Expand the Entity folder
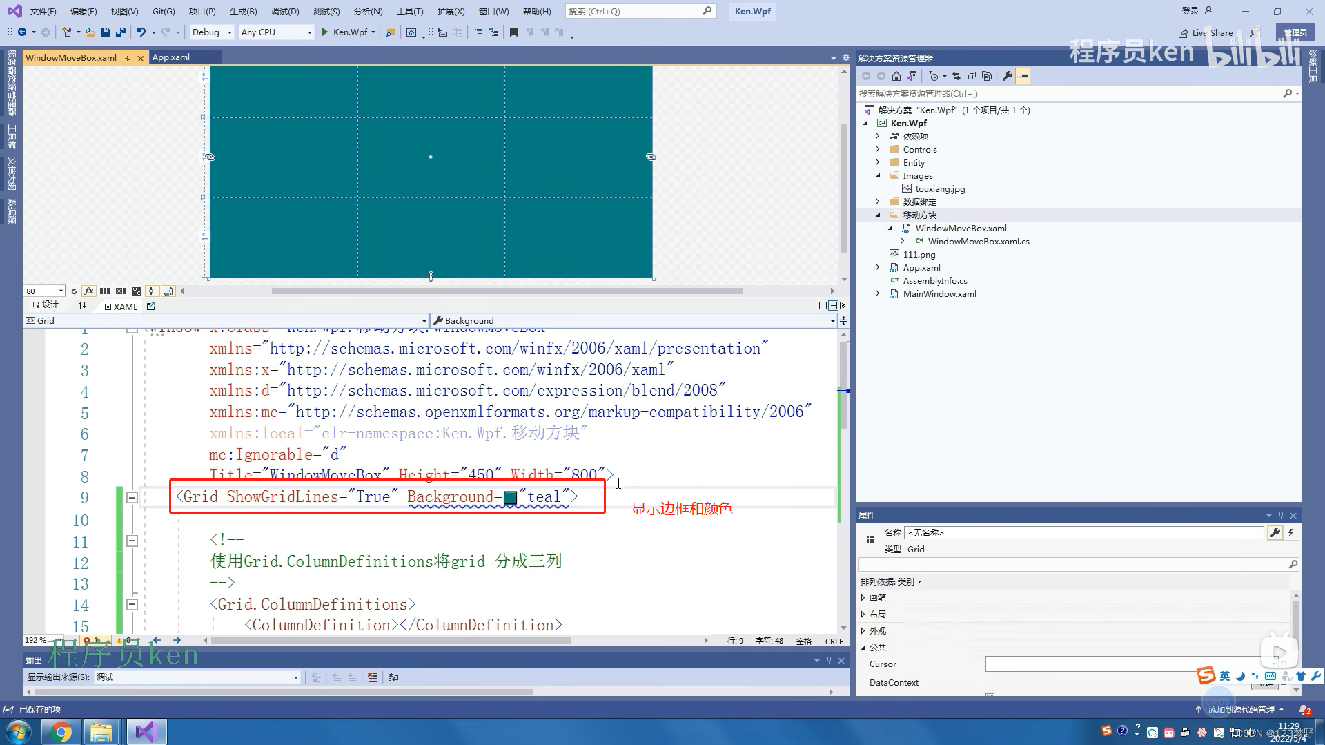The width and height of the screenshot is (1325, 745). (x=877, y=162)
